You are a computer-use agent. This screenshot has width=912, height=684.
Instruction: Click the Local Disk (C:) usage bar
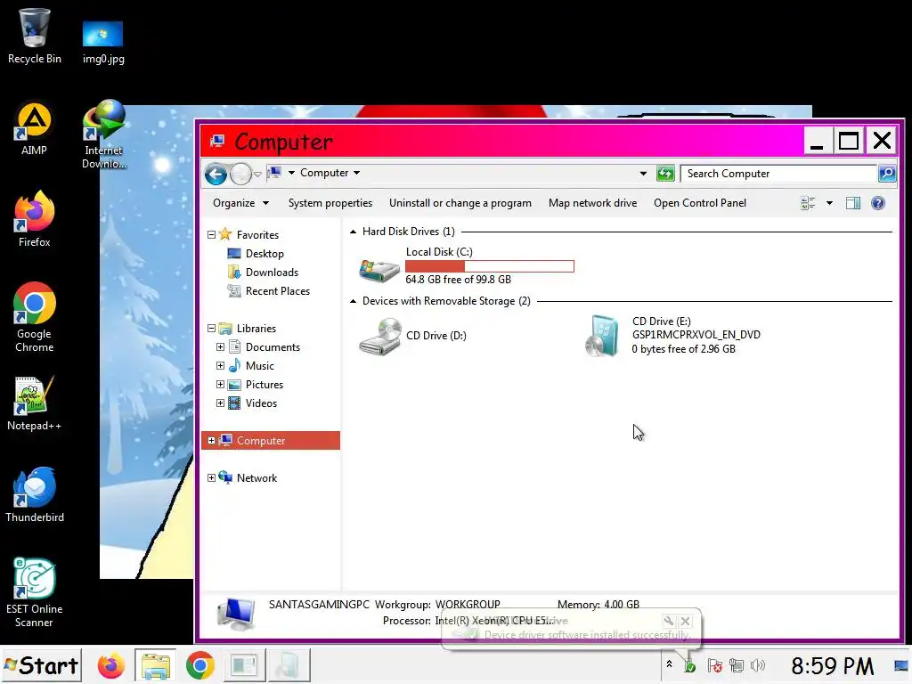coord(490,266)
